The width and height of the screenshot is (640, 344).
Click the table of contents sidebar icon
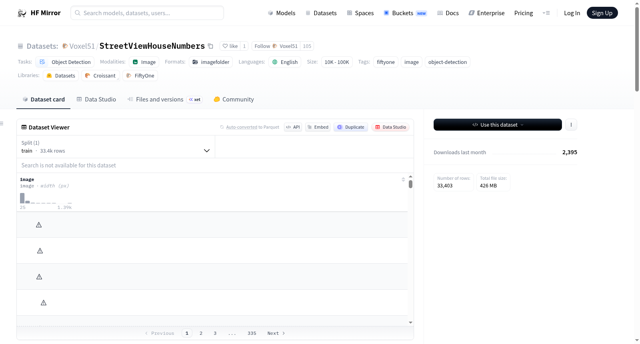point(2,123)
